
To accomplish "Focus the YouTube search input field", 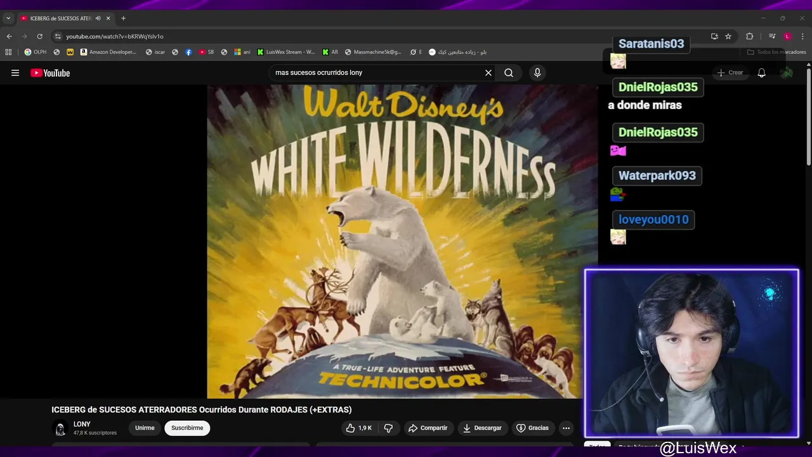I will pyautogui.click(x=377, y=73).
